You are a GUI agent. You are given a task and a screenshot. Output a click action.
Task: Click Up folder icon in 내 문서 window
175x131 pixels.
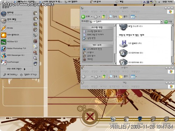coord(104,77)
